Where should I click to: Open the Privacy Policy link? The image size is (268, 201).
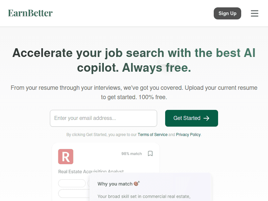(188, 135)
